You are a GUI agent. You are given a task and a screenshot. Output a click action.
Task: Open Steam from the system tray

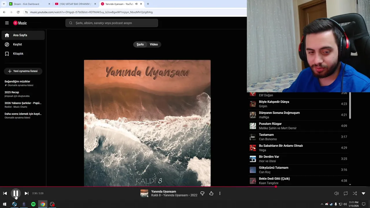pos(331,204)
